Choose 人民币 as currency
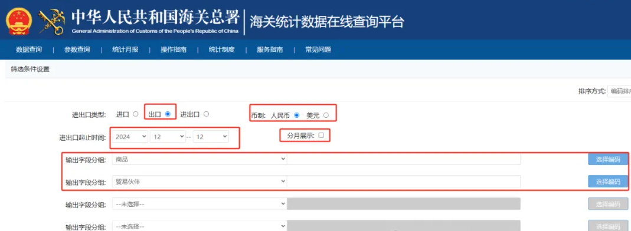This screenshot has width=631, height=231. click(296, 115)
